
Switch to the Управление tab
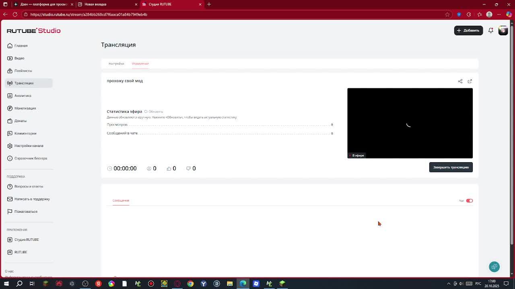(140, 63)
